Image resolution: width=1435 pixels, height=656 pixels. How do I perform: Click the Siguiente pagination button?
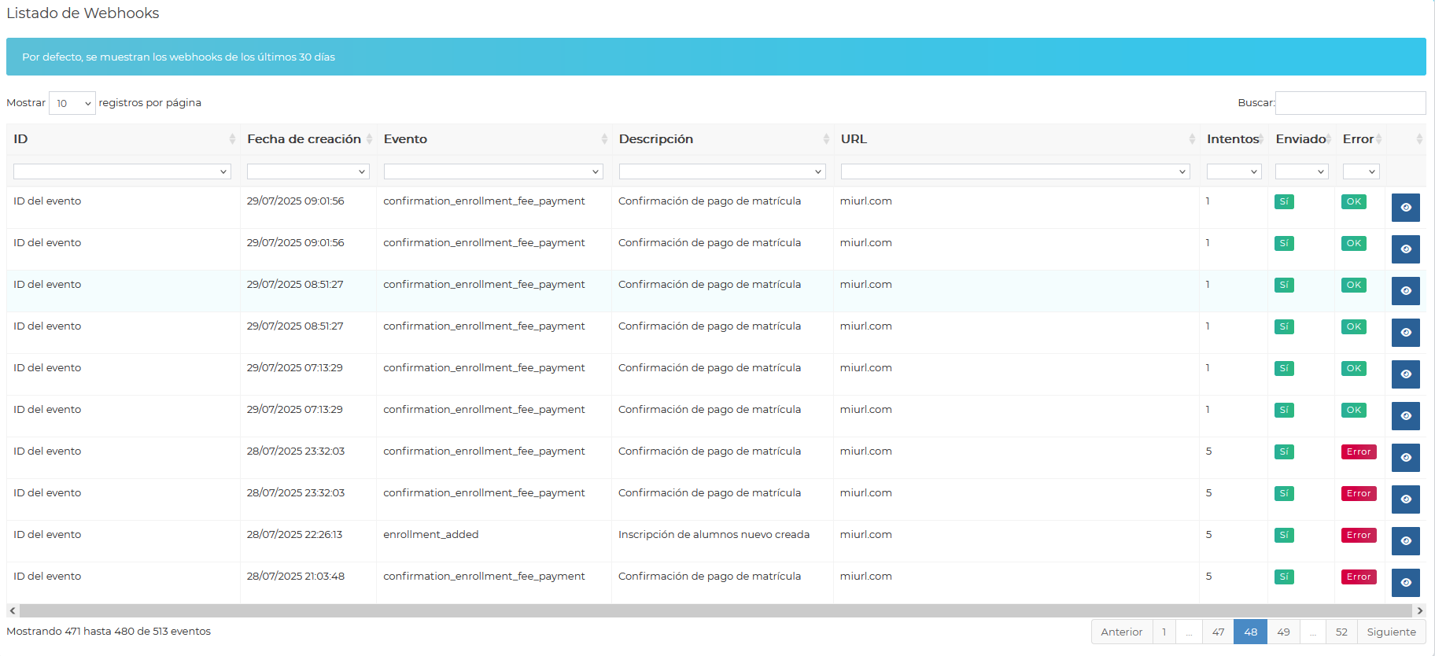click(1391, 632)
